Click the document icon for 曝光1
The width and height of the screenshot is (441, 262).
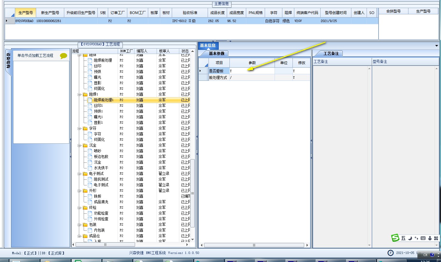(x=90, y=117)
